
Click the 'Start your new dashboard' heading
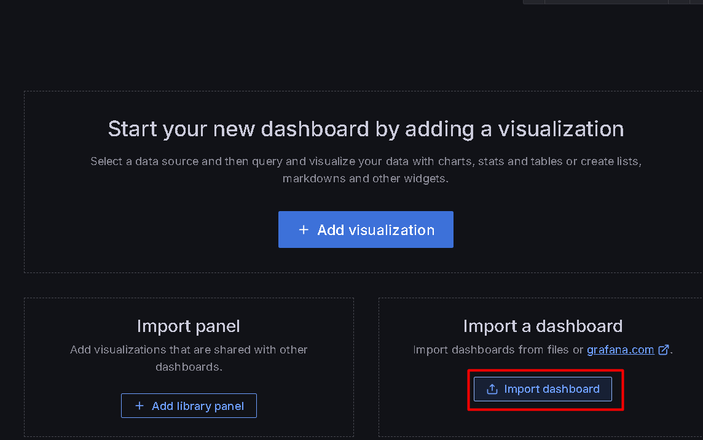pyautogui.click(x=366, y=129)
